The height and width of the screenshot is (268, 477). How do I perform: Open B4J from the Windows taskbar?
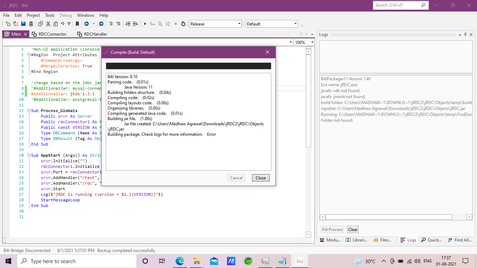(300, 261)
